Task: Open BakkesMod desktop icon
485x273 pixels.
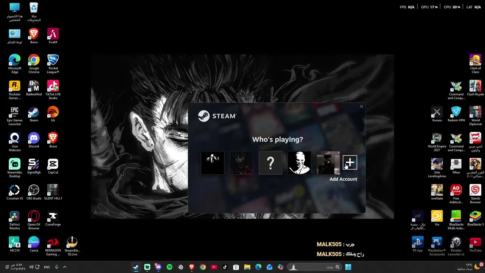Action: (34, 88)
